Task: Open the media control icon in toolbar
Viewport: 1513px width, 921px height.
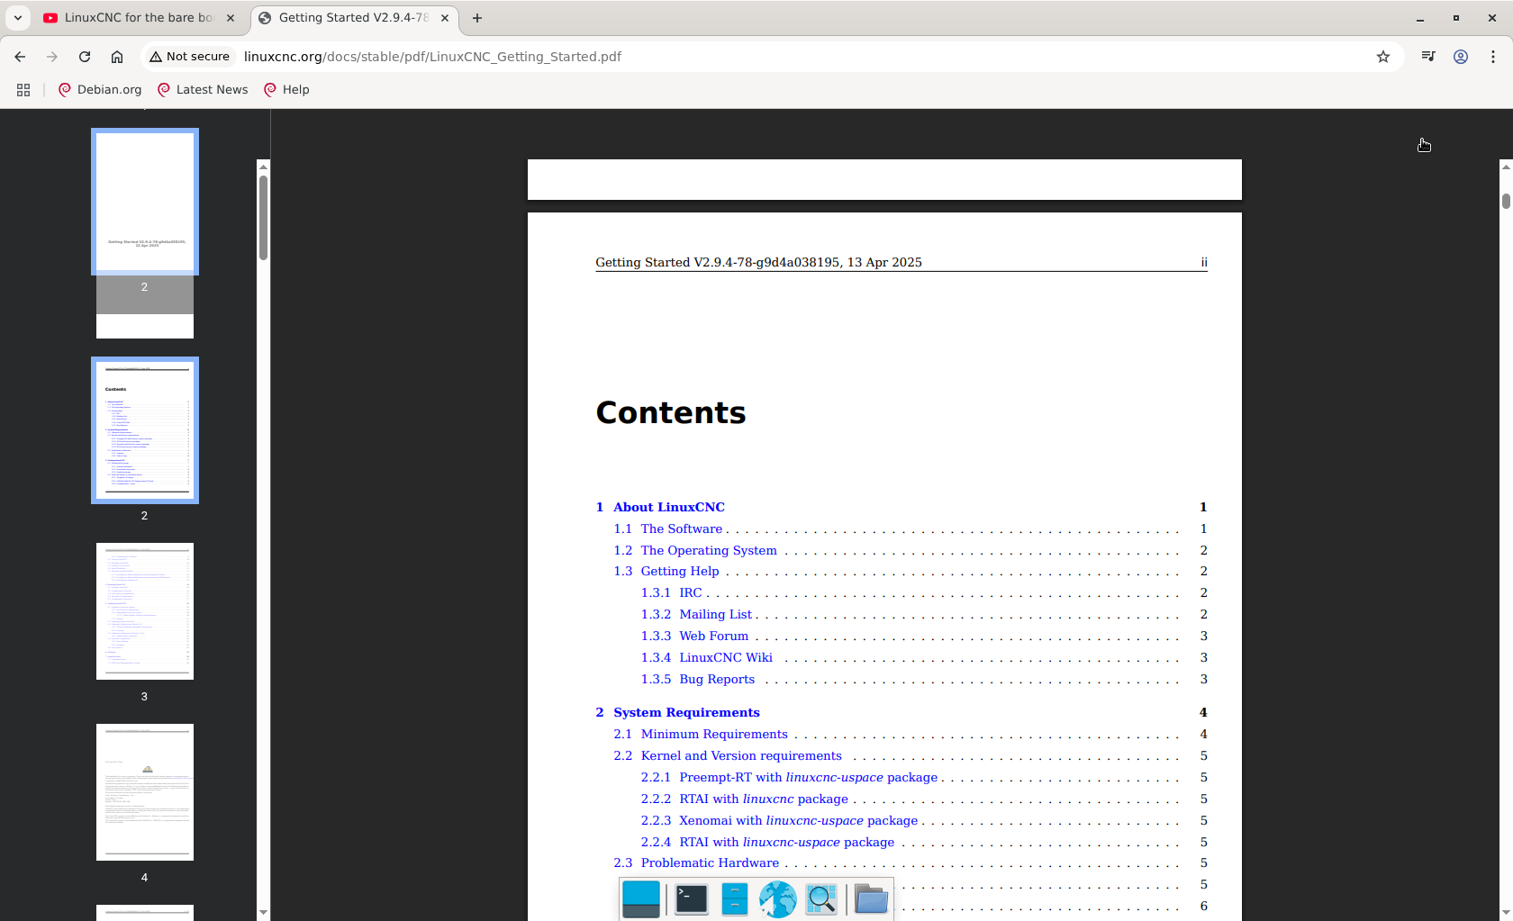Action: pos(1428,57)
